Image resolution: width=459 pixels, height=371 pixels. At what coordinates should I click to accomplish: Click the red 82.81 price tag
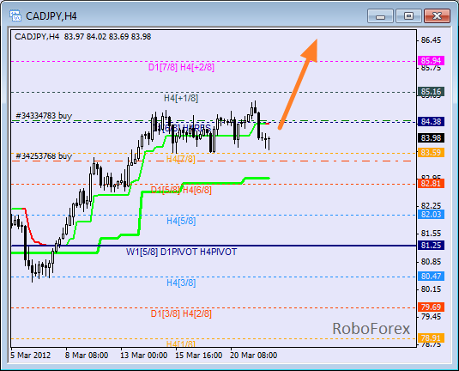pyautogui.click(x=432, y=184)
